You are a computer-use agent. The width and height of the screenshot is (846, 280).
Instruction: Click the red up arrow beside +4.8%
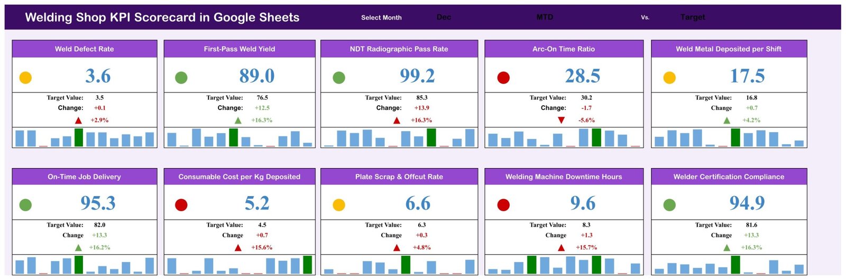tap(397, 248)
